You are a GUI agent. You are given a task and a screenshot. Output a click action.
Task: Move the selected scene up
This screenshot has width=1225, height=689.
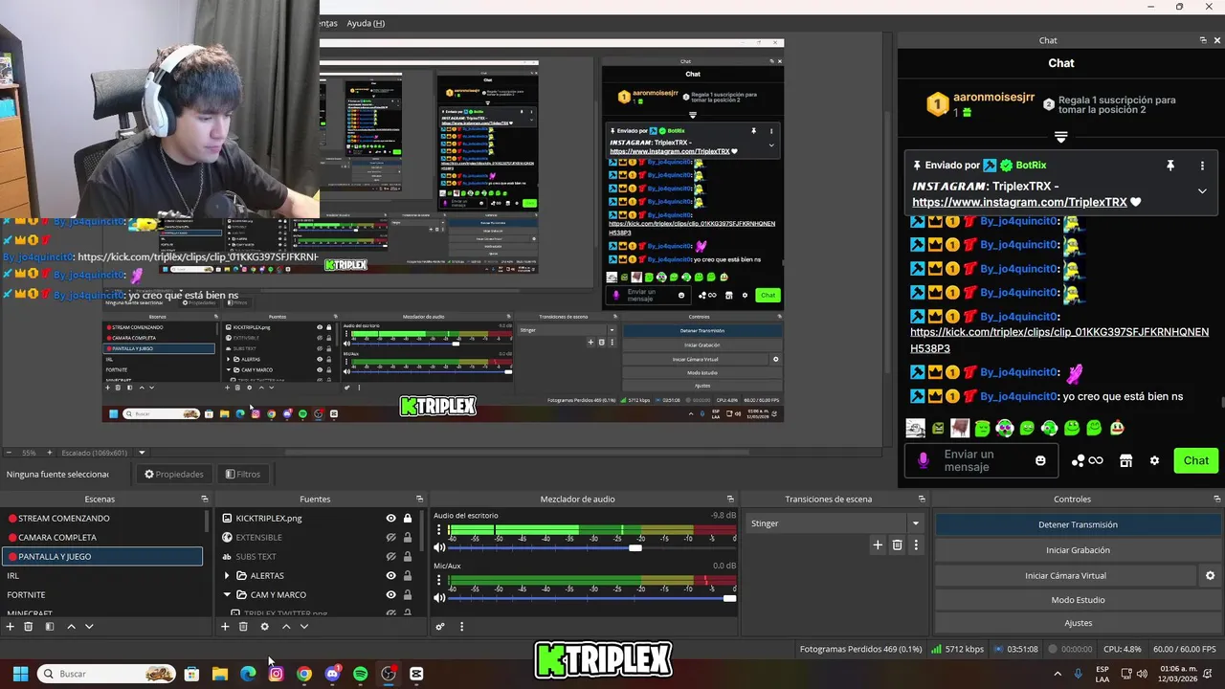click(71, 627)
